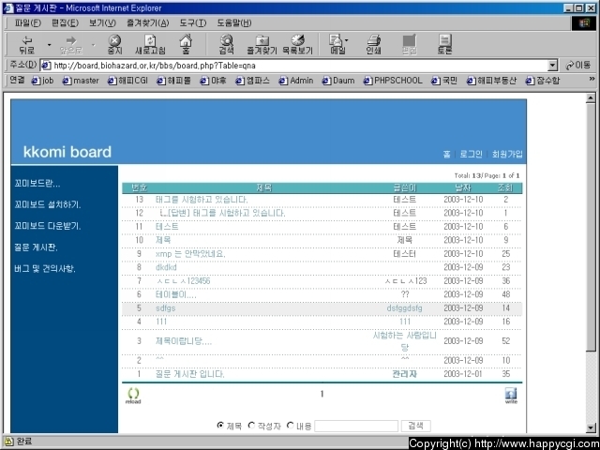Image resolution: width=600 pixels, height=450 pixels.
Task: Click the 로그인 link in the header
Action: click(x=471, y=154)
